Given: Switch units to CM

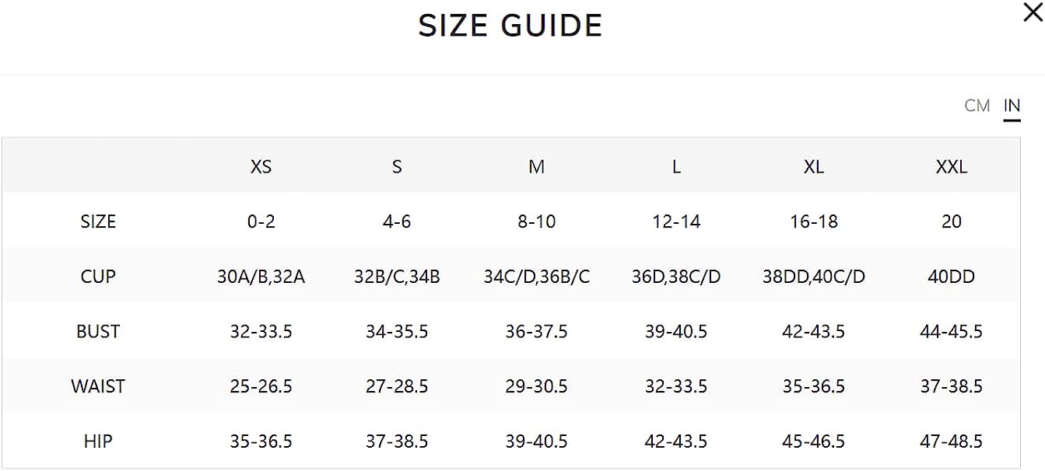Looking at the screenshot, I should (x=977, y=106).
